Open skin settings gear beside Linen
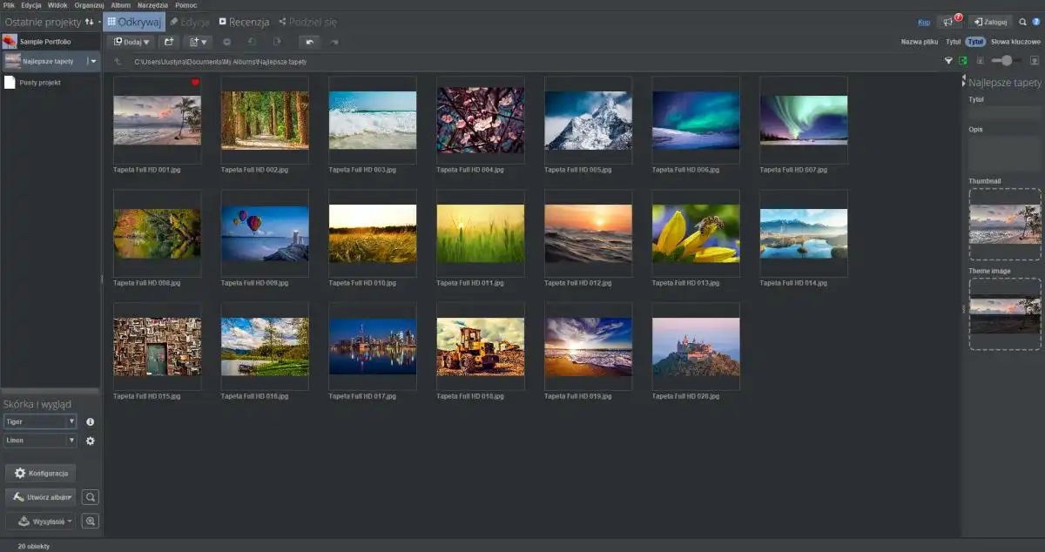 [90, 441]
